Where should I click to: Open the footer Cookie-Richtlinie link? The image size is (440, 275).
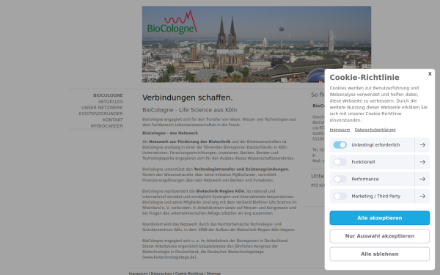189,274
